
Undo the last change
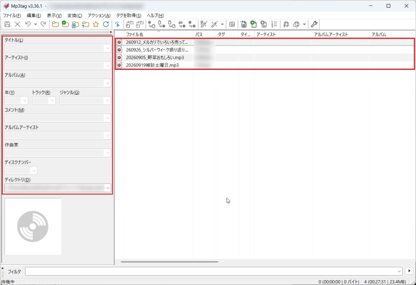tap(28, 24)
